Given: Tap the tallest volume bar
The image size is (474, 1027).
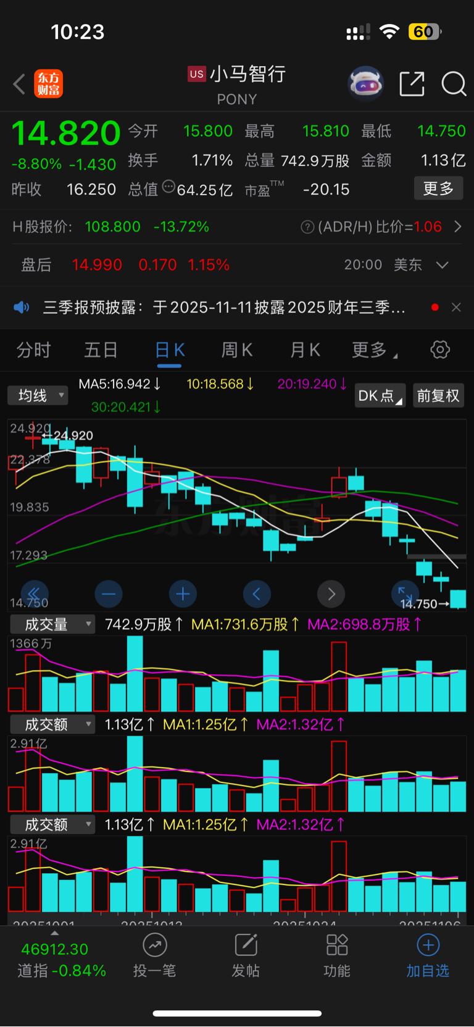Looking at the screenshot, I should [x=135, y=673].
